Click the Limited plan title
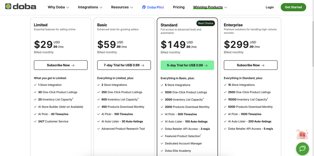The image size is (314, 156). point(41,25)
